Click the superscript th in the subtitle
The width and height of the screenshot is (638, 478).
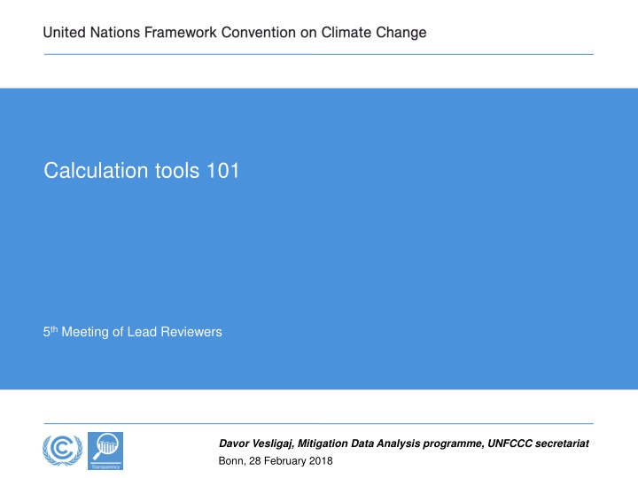(x=54, y=328)
